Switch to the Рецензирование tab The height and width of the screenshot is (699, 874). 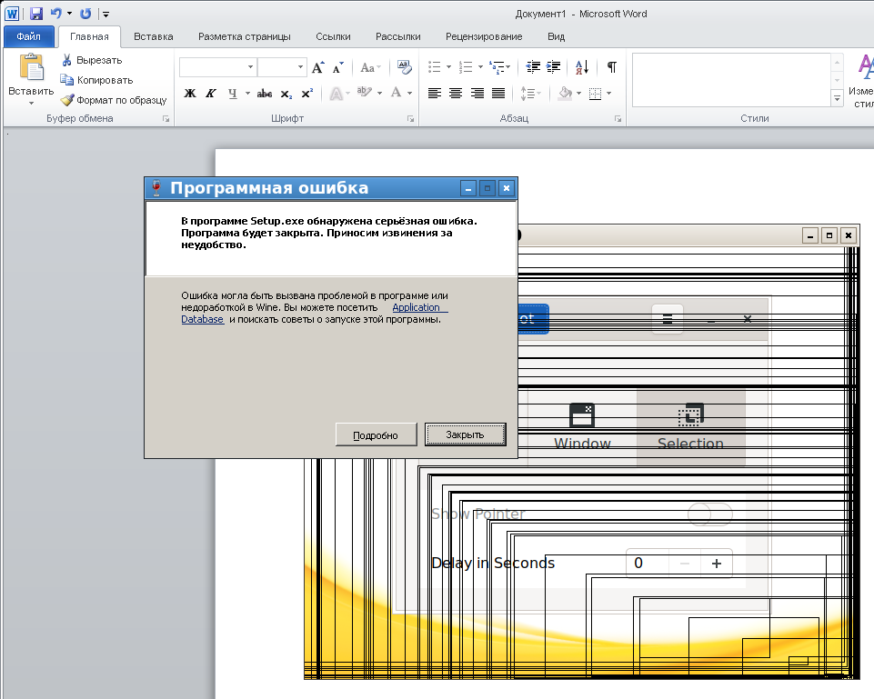[484, 36]
